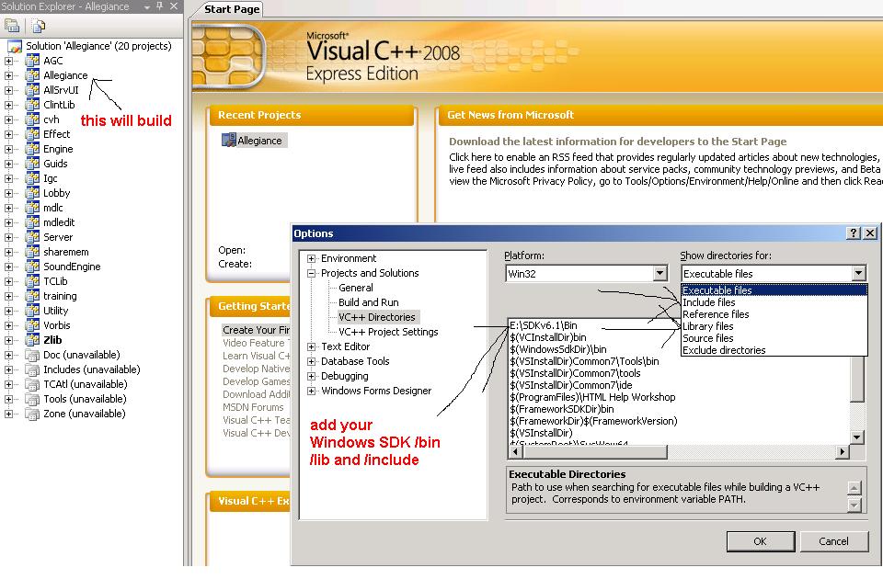Screen dimensions: 883x579
Task: Open the Platform Win32 dropdown
Action: pyautogui.click(x=659, y=274)
